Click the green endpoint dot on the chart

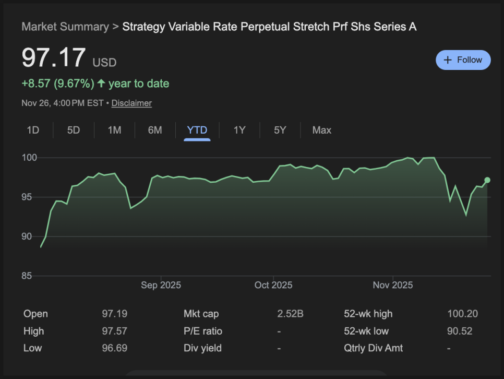[487, 180]
